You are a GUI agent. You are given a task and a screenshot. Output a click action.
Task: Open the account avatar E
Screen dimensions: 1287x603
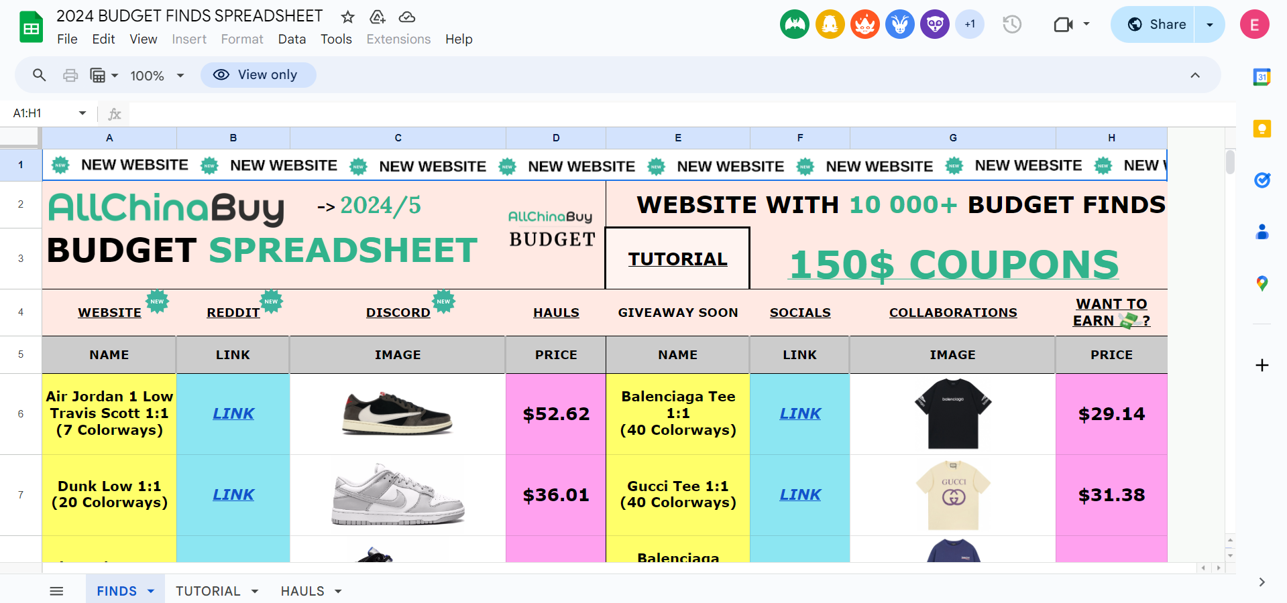[x=1254, y=25]
